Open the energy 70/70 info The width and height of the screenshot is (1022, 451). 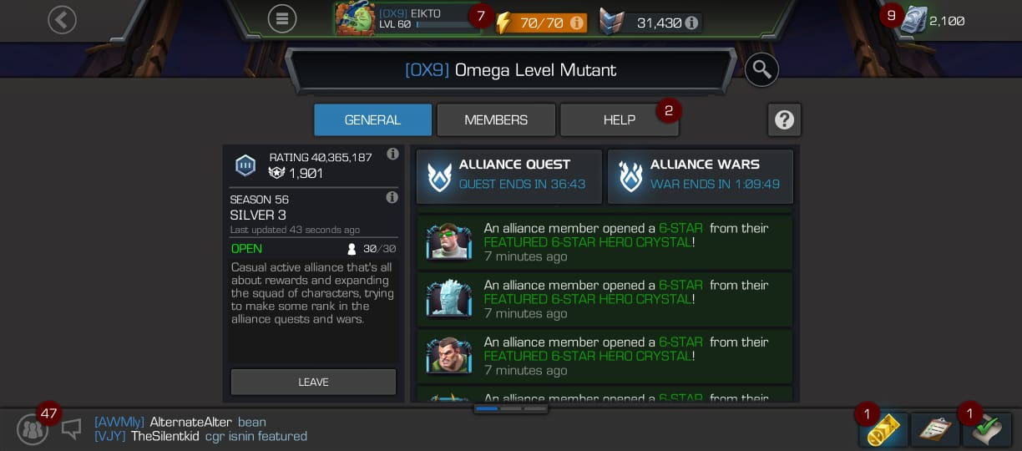576,23
